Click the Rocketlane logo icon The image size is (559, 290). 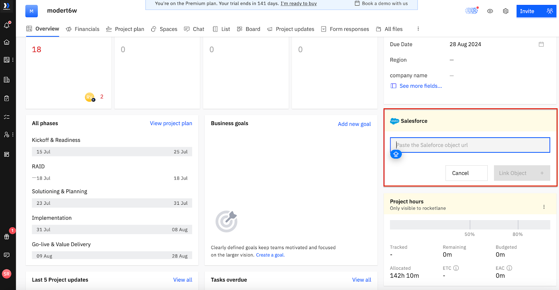7,6
